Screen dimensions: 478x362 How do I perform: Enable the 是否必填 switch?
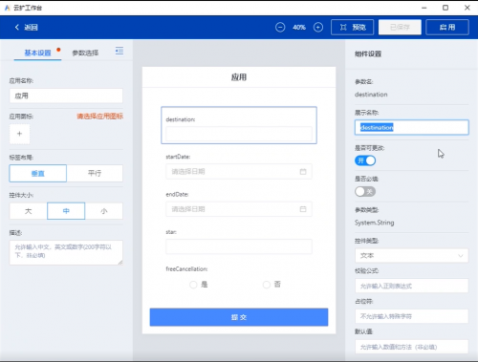(365, 191)
